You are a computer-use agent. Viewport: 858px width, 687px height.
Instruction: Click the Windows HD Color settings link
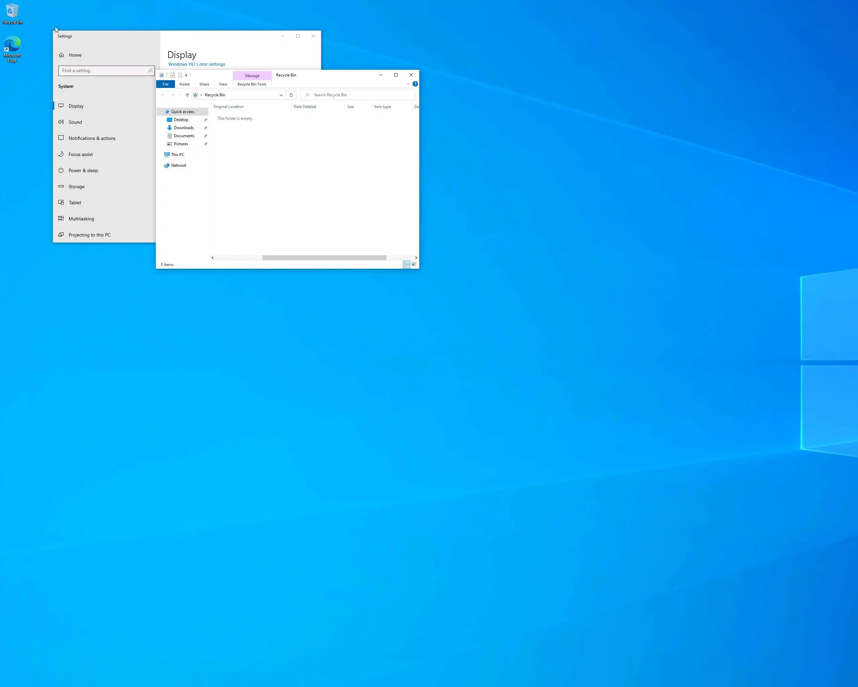pos(196,64)
